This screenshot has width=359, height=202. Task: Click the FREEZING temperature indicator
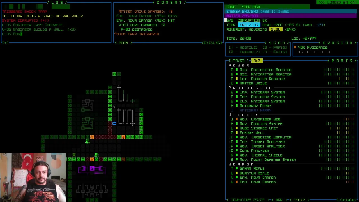click(x=249, y=25)
